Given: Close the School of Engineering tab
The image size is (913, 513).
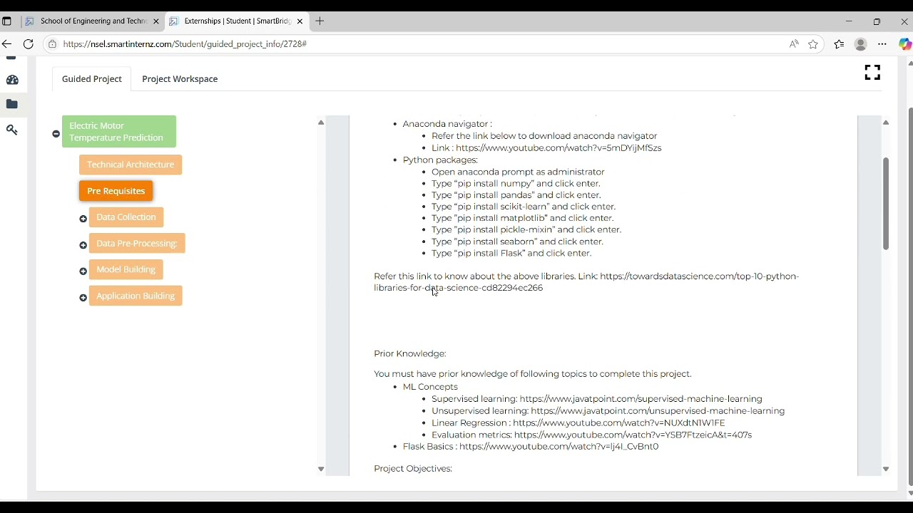Looking at the screenshot, I should (x=156, y=21).
